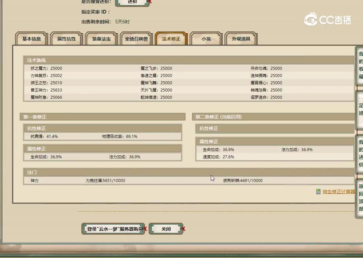Image resolution: width=363 pixels, height=258 pixels.
Task: Switch to the 坐骑召唤兽 tab
Action: pos(137,39)
